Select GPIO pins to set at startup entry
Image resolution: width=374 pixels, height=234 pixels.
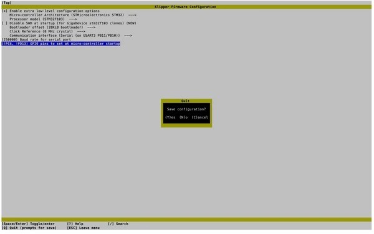click(61, 44)
